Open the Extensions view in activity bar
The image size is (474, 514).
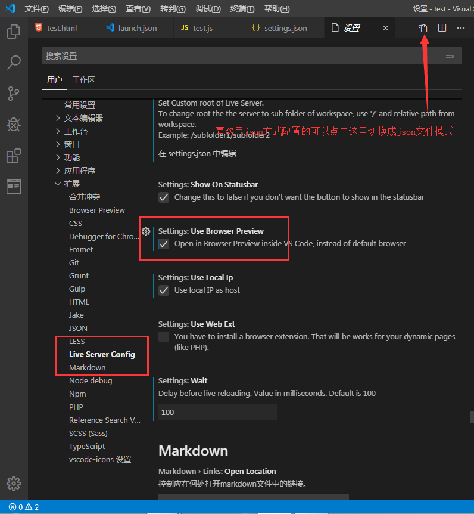14,156
